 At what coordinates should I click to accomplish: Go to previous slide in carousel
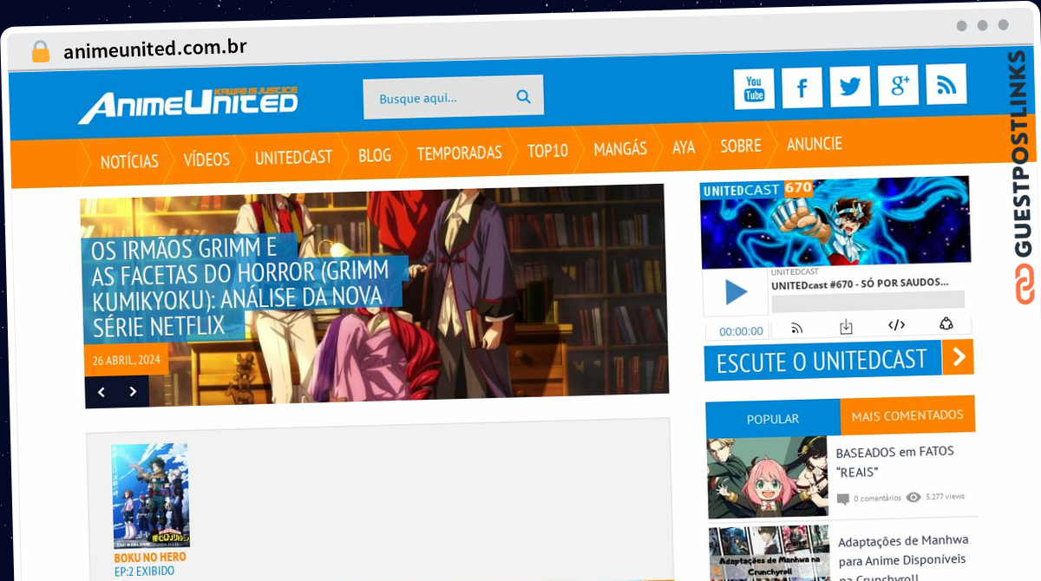(x=101, y=392)
